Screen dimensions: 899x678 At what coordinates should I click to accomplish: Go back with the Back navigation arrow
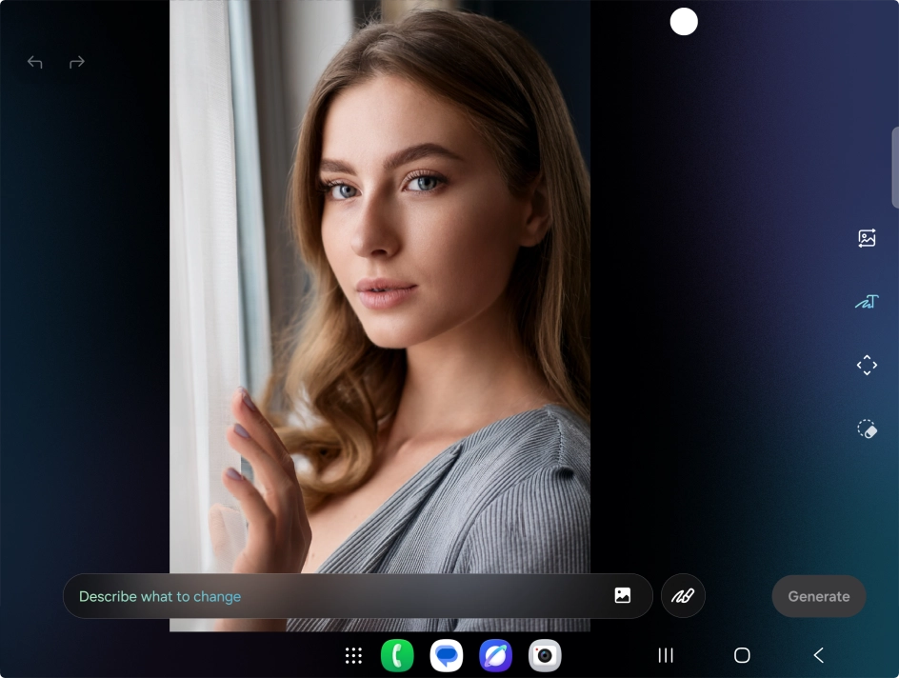(x=819, y=655)
